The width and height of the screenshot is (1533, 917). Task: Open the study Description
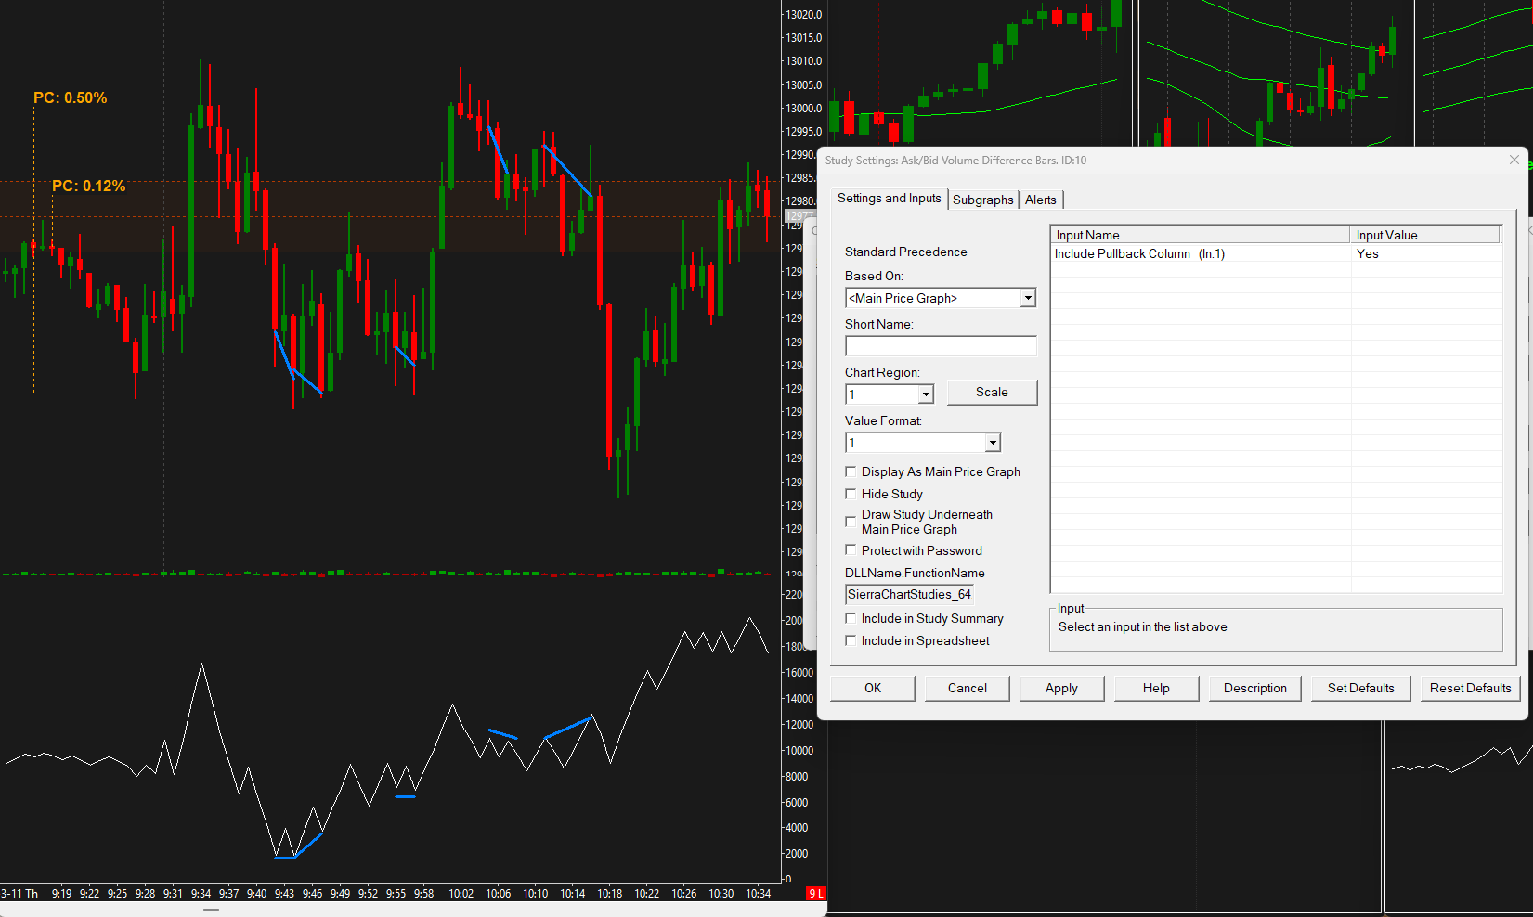click(1255, 689)
